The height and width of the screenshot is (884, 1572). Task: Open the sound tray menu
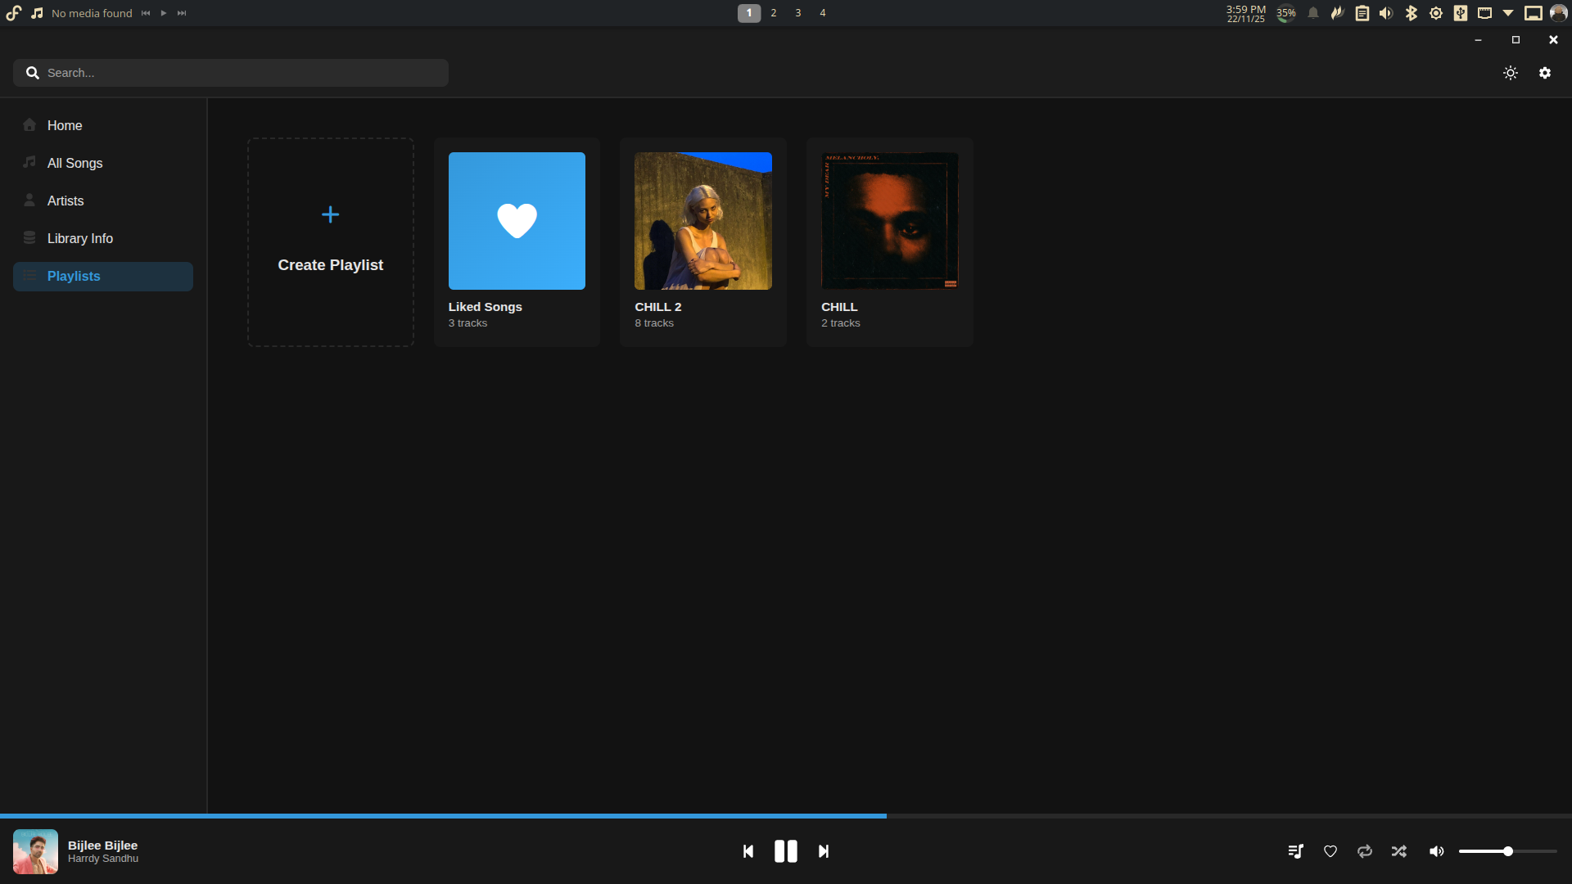(x=1386, y=12)
